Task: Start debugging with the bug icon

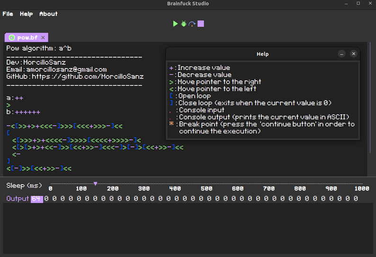Action: click(184, 24)
